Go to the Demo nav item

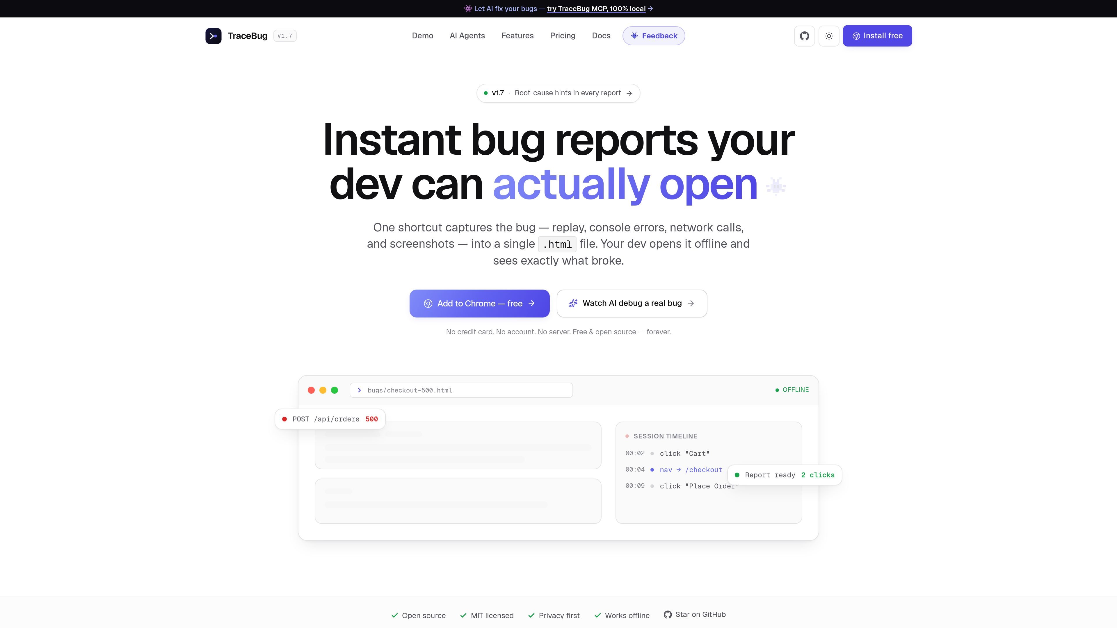(x=422, y=36)
